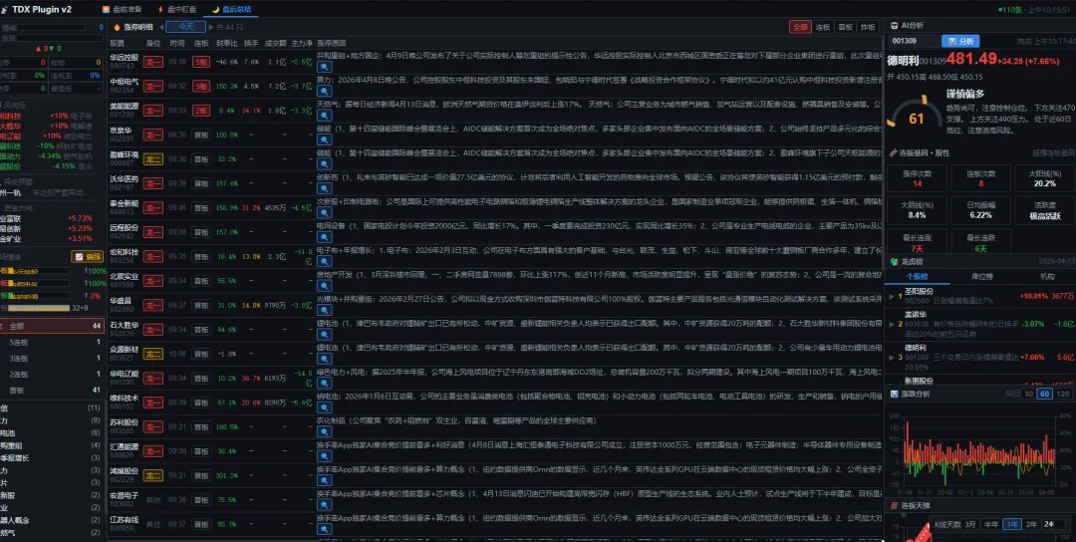
Task: Open magnifier detail icon for 维科技术 row
Action: [324, 406]
